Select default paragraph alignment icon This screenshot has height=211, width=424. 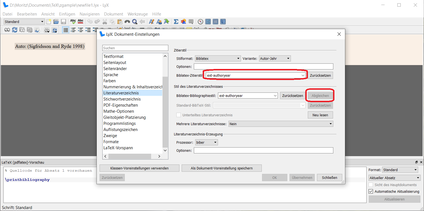(65, 30)
